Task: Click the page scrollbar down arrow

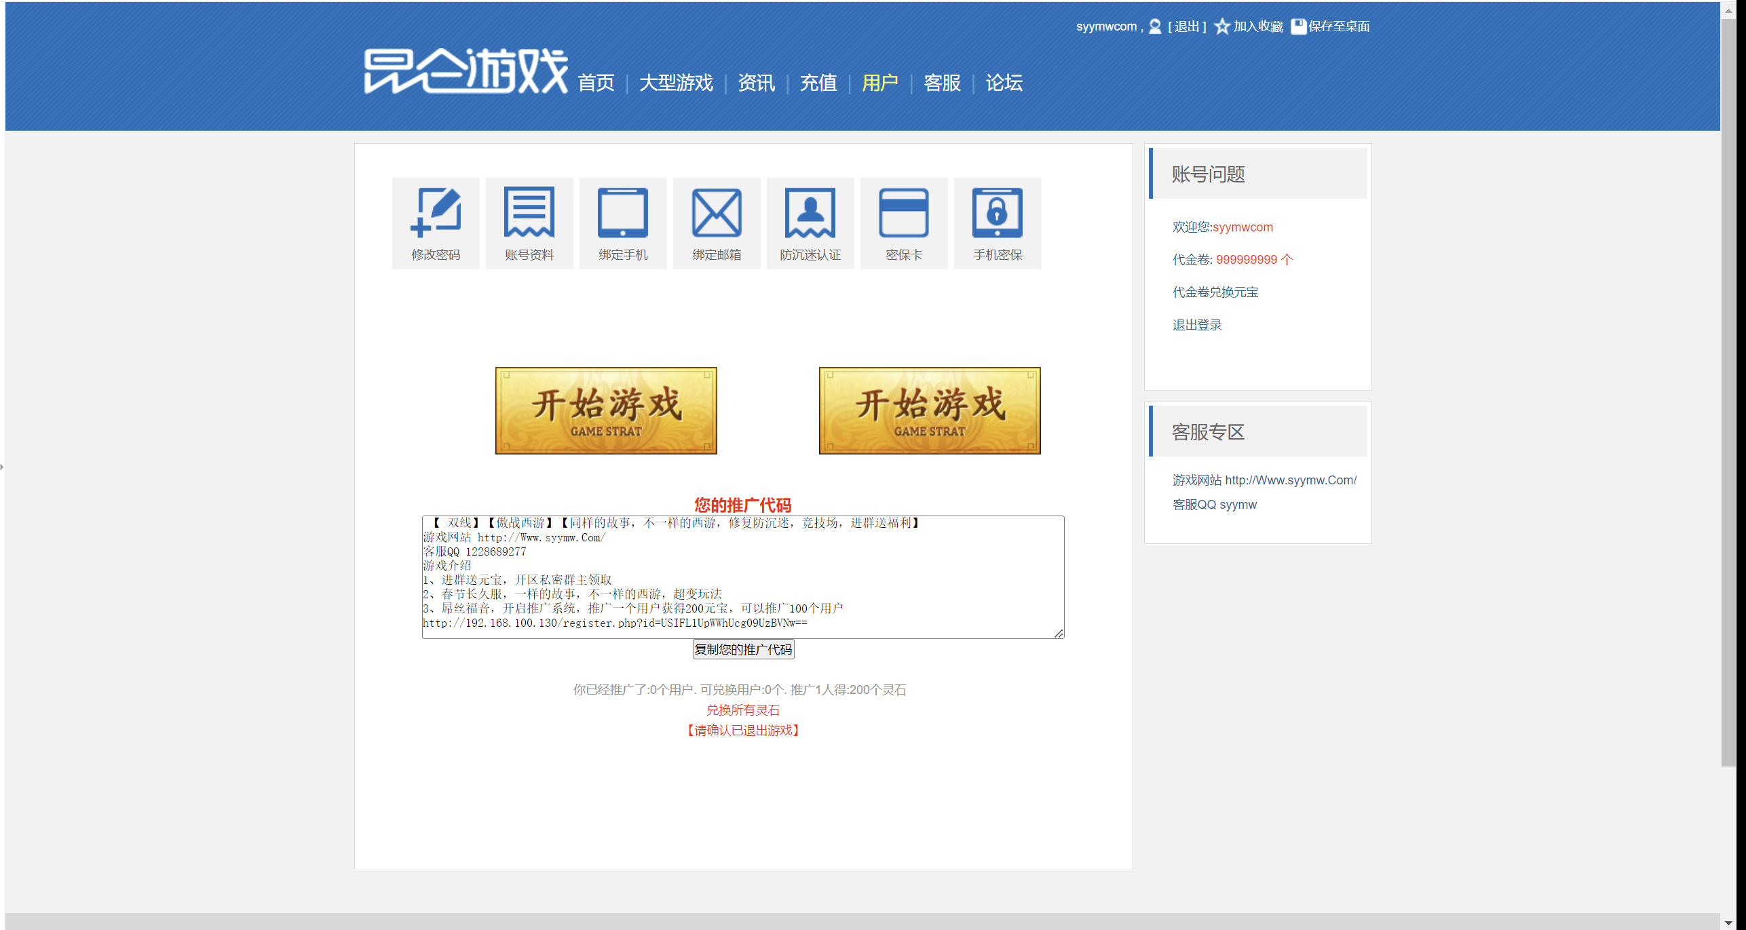Action: pos(1728,923)
